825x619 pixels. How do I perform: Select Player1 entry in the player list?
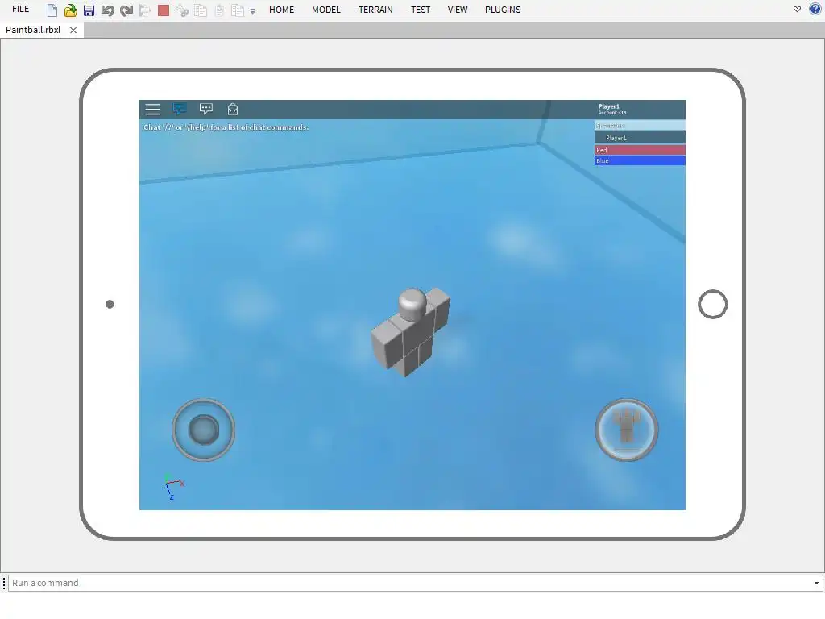(x=640, y=137)
